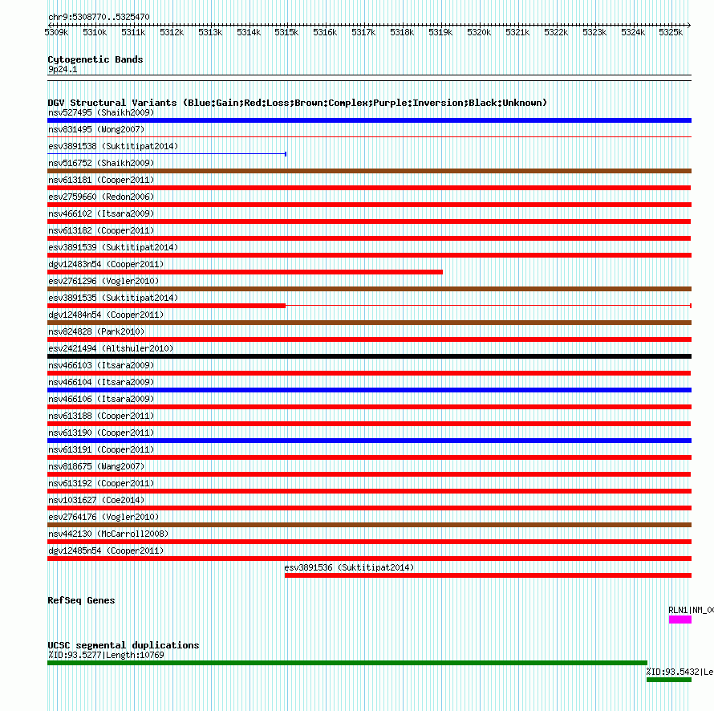
Task: Click the nsv466102 (Itsara2009) label
Action: (x=101, y=213)
